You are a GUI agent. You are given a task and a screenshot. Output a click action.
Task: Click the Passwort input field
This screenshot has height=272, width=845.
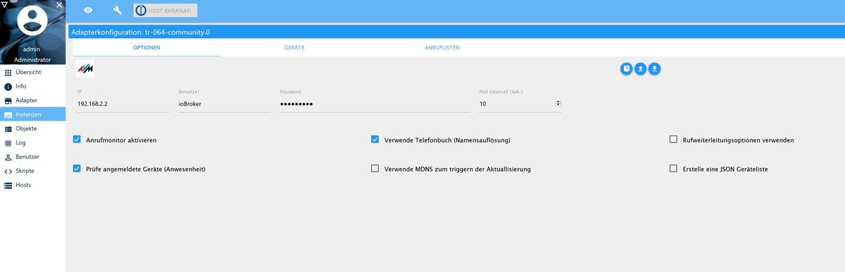[x=375, y=103]
